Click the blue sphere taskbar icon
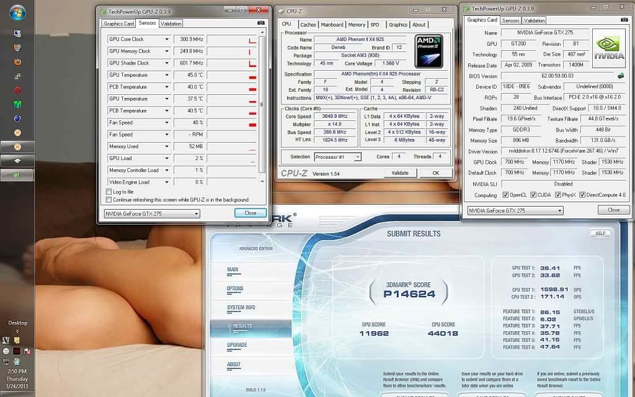This screenshot has height=397, width=635. click(x=17, y=118)
